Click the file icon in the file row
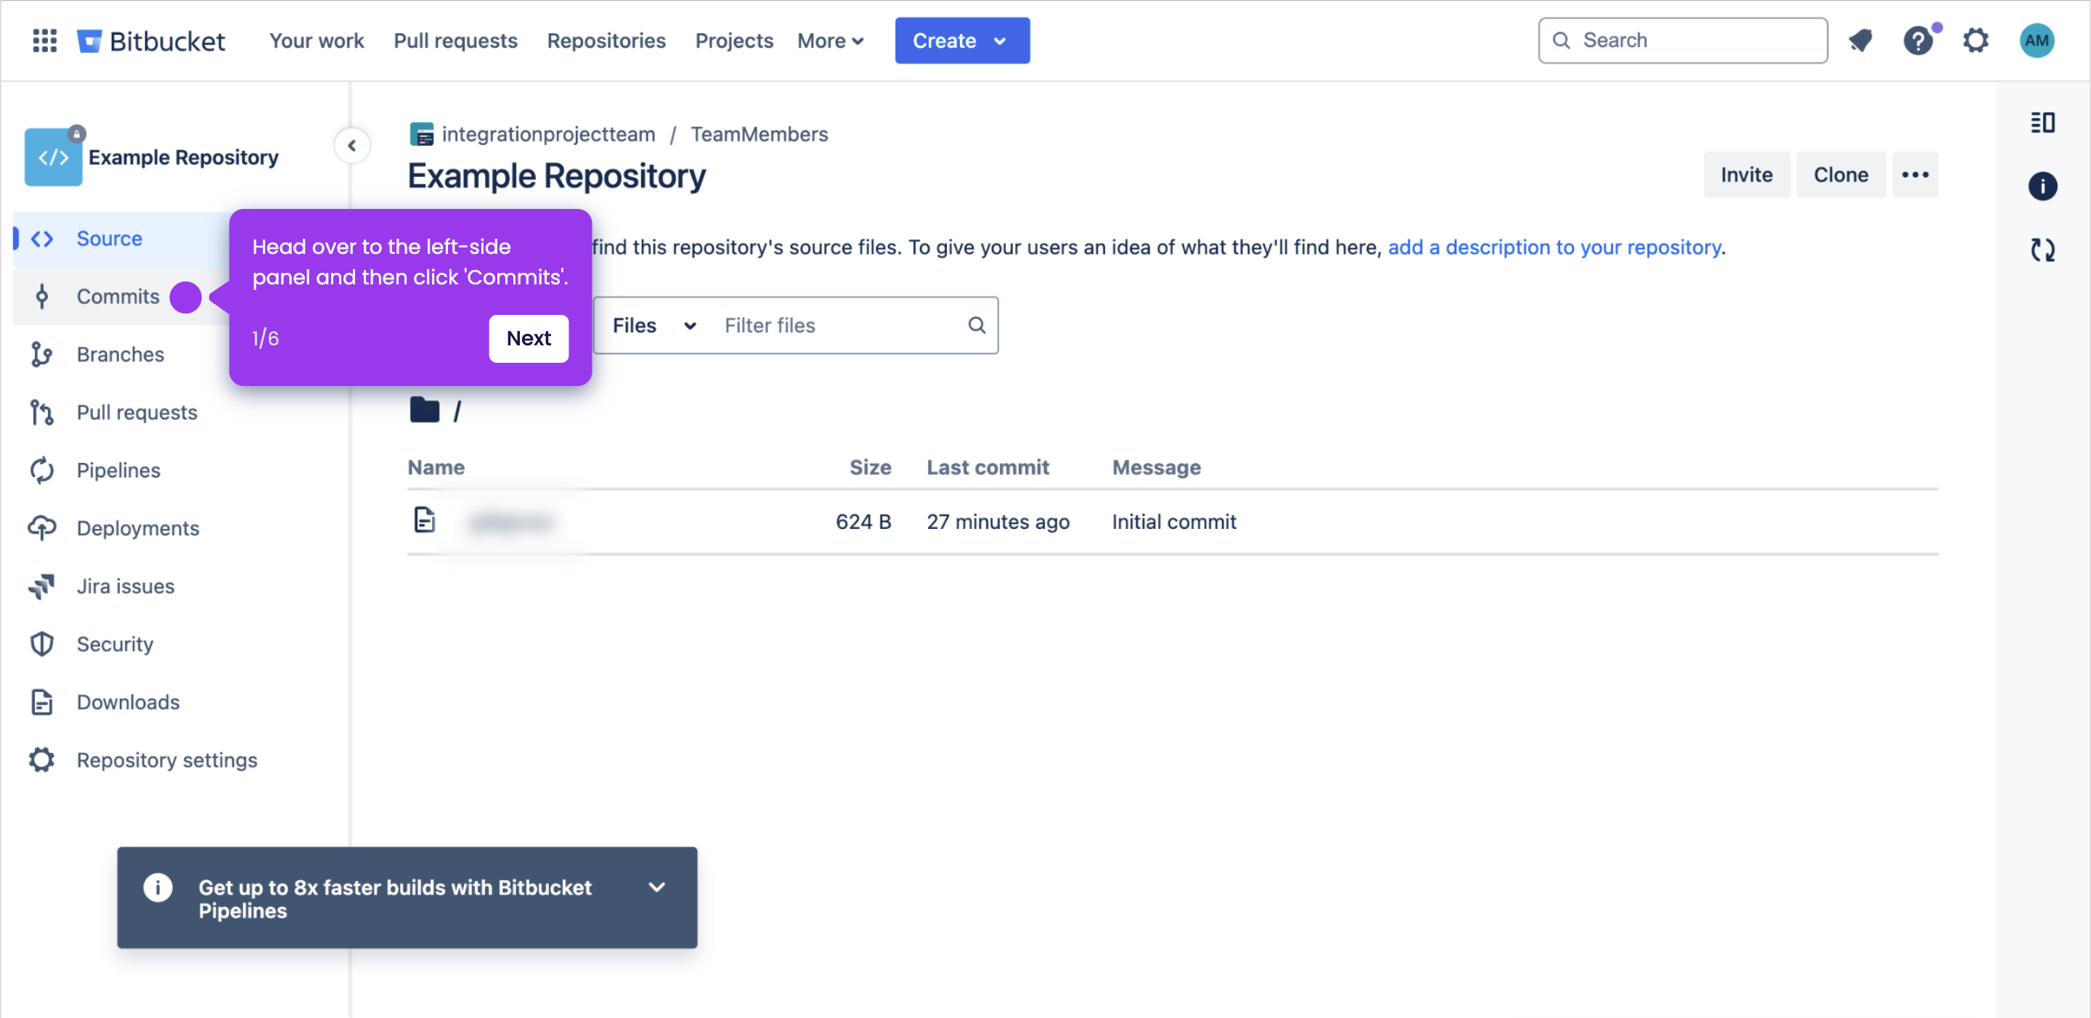 tap(425, 520)
